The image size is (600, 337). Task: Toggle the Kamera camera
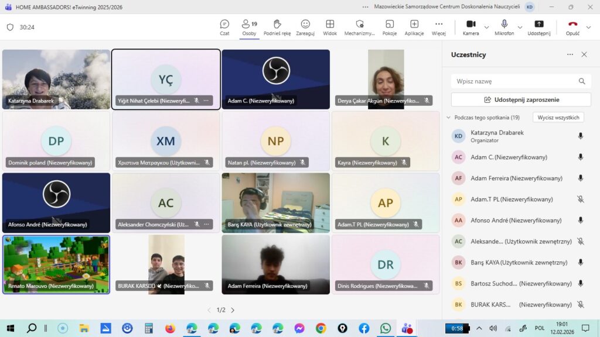[x=471, y=27]
